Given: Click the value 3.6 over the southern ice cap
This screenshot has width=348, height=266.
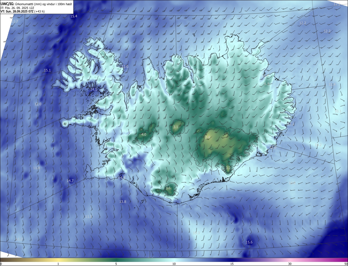Looking at the screenshot, I should pos(168,188).
